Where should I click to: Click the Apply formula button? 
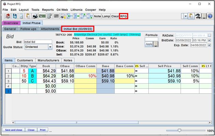point(149,44)
